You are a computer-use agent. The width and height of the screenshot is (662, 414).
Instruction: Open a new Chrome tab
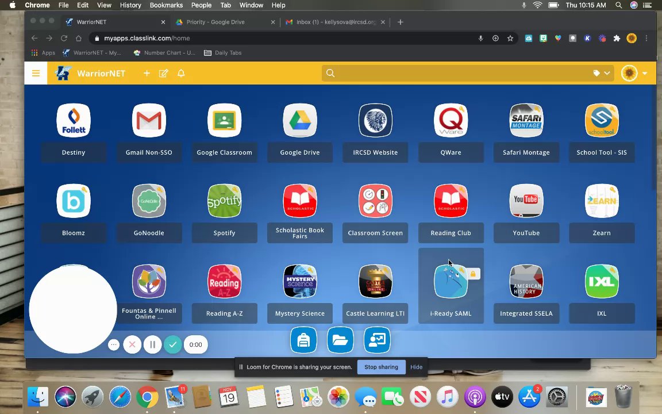[400, 22]
